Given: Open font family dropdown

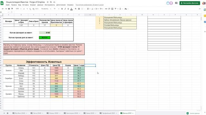Looking at the screenshot, I should pos(46,9).
